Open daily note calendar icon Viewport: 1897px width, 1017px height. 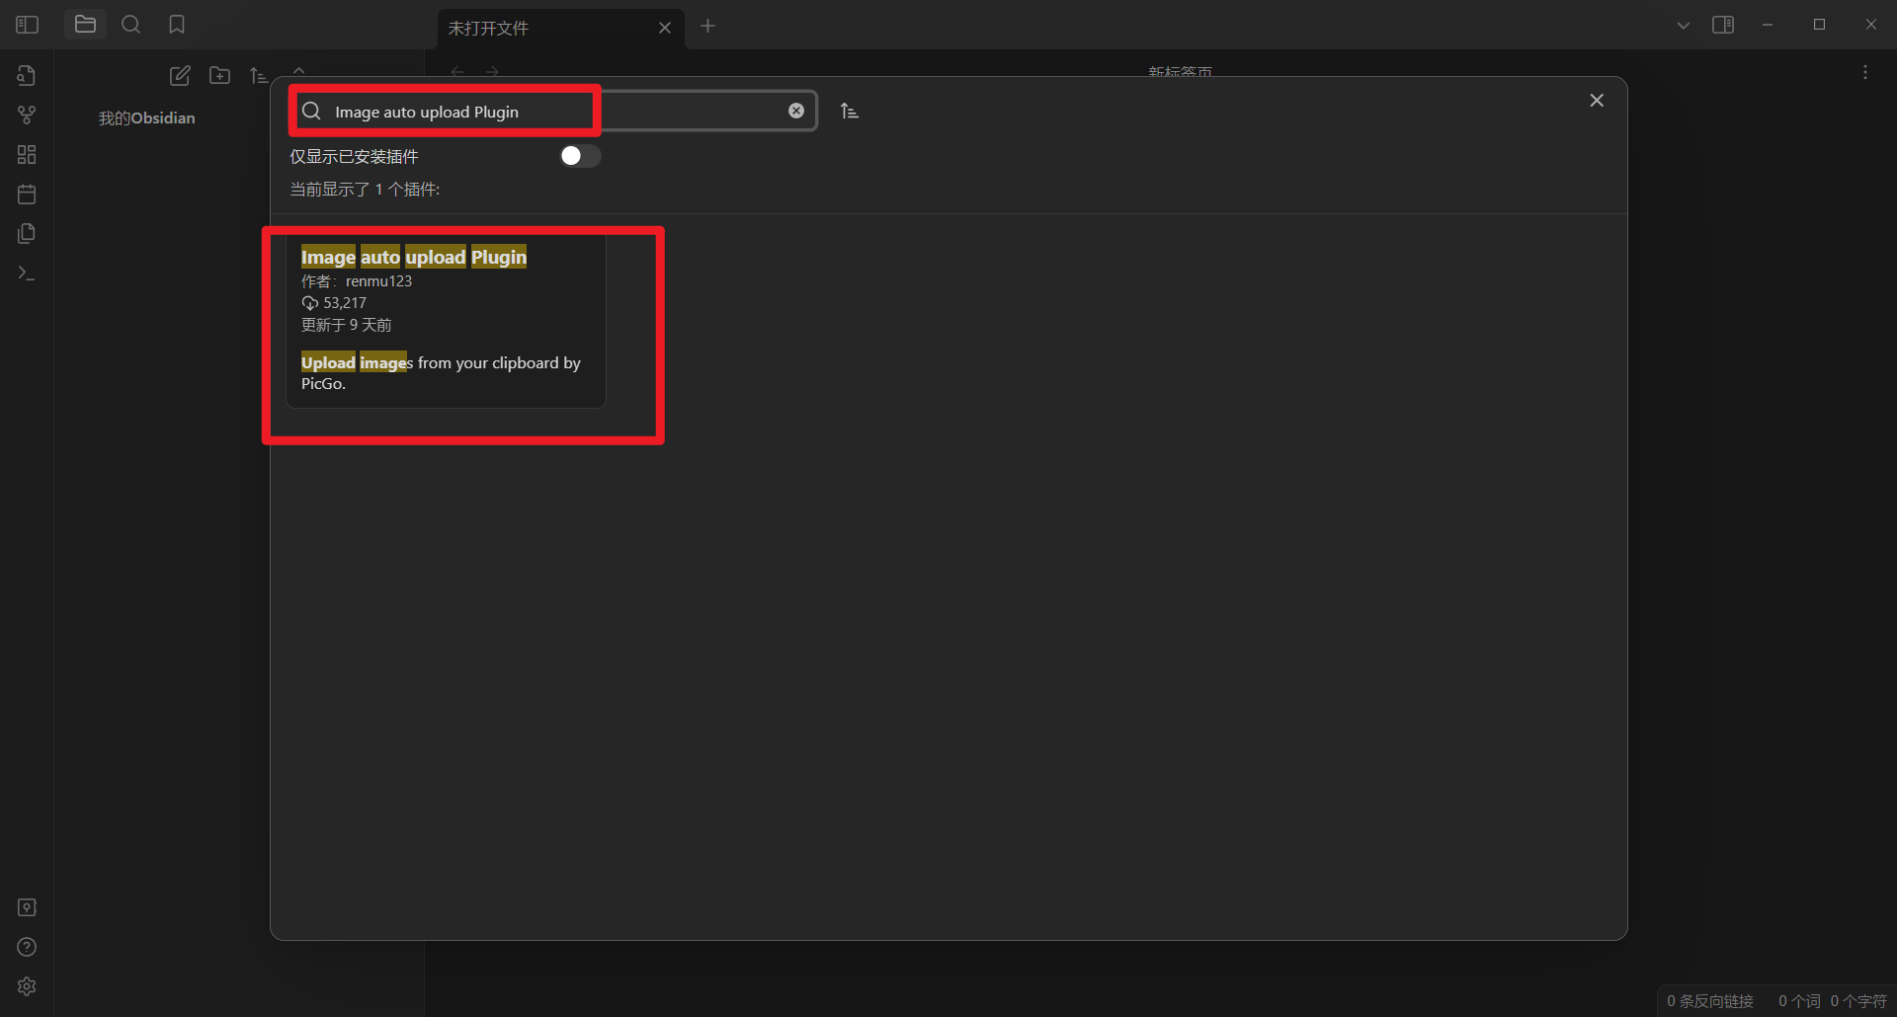pos(27,195)
